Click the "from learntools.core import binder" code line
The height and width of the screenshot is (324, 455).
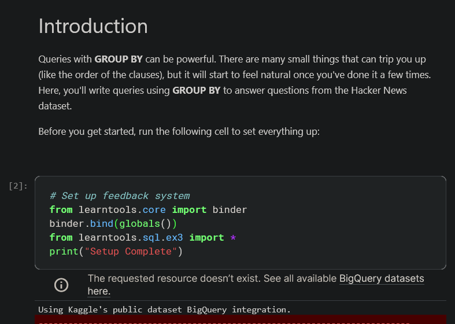click(148, 209)
